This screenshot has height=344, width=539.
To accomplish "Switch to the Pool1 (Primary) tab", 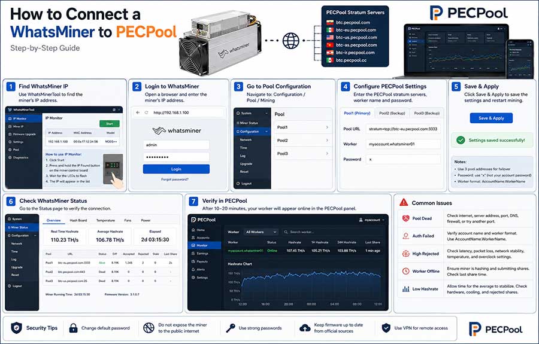I will coord(357,113).
